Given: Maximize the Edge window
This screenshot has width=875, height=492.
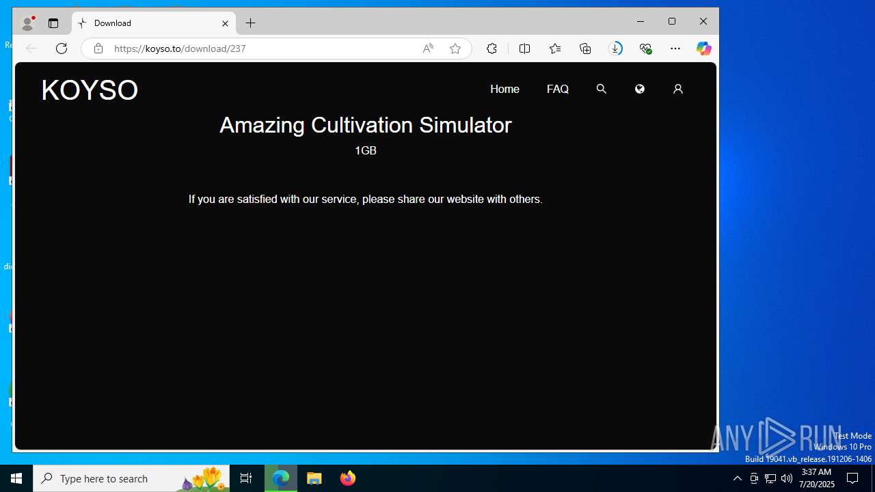Looking at the screenshot, I should [672, 22].
